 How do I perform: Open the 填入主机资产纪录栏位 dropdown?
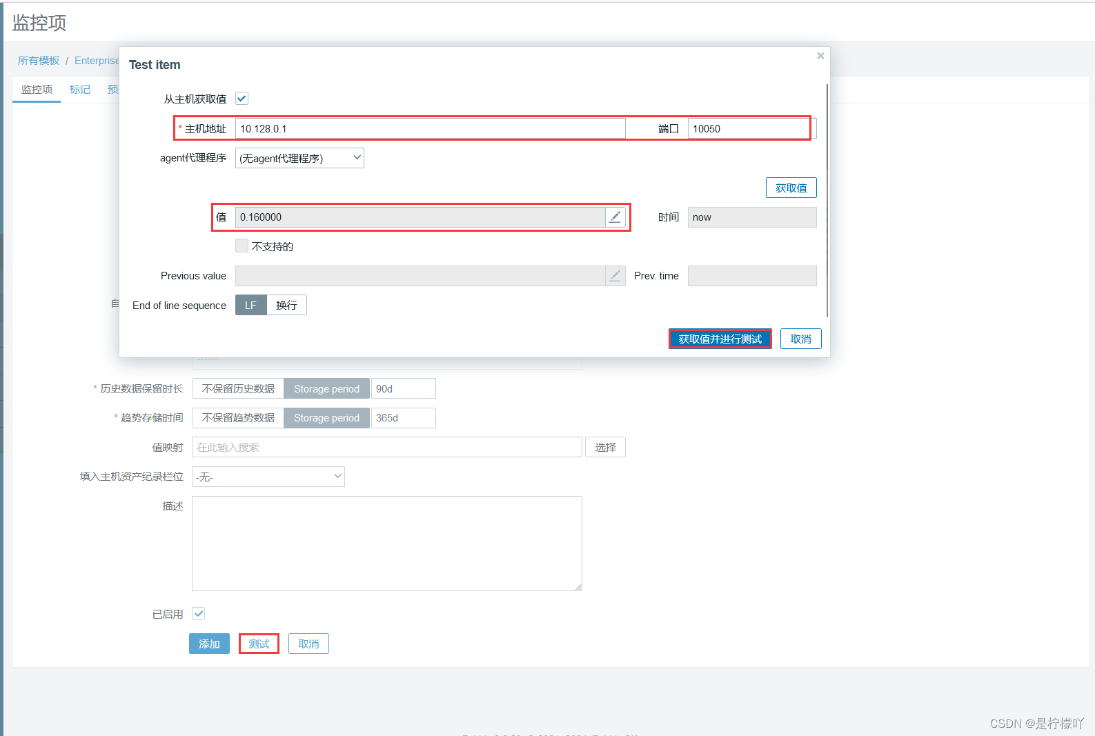(268, 477)
